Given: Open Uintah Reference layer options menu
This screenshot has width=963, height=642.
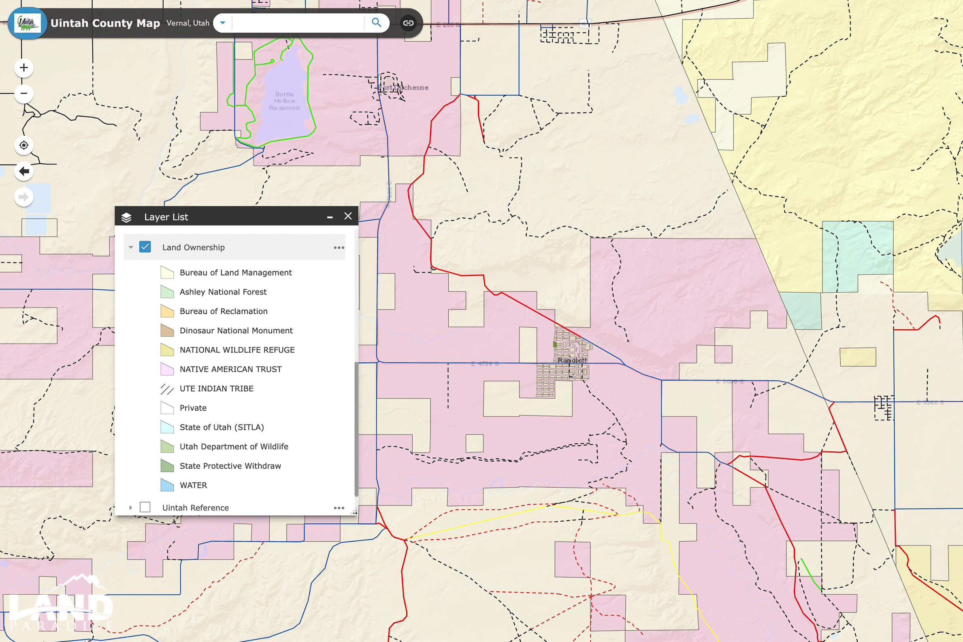Looking at the screenshot, I should tap(339, 508).
